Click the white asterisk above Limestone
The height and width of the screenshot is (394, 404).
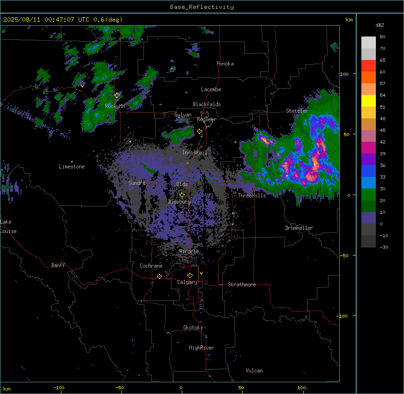pyautogui.click(x=72, y=162)
